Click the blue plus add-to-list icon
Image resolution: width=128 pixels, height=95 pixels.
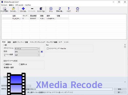[x=23, y=8]
